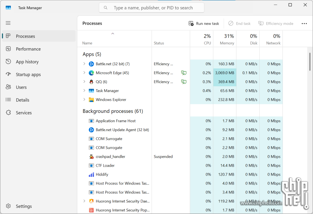Click the Battle.net app icon
This screenshot has width=313, height=214.
pyautogui.click(x=91, y=64)
